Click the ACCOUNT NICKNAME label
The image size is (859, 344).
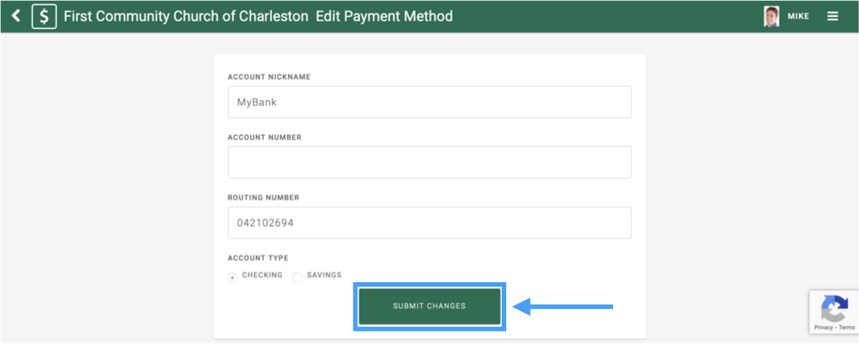[x=269, y=77]
